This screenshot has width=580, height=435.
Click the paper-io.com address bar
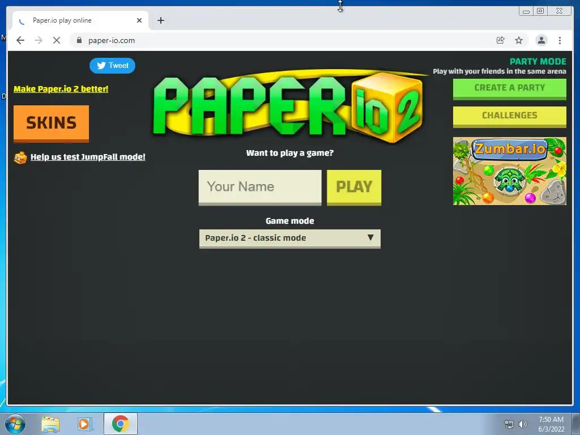[281, 40]
